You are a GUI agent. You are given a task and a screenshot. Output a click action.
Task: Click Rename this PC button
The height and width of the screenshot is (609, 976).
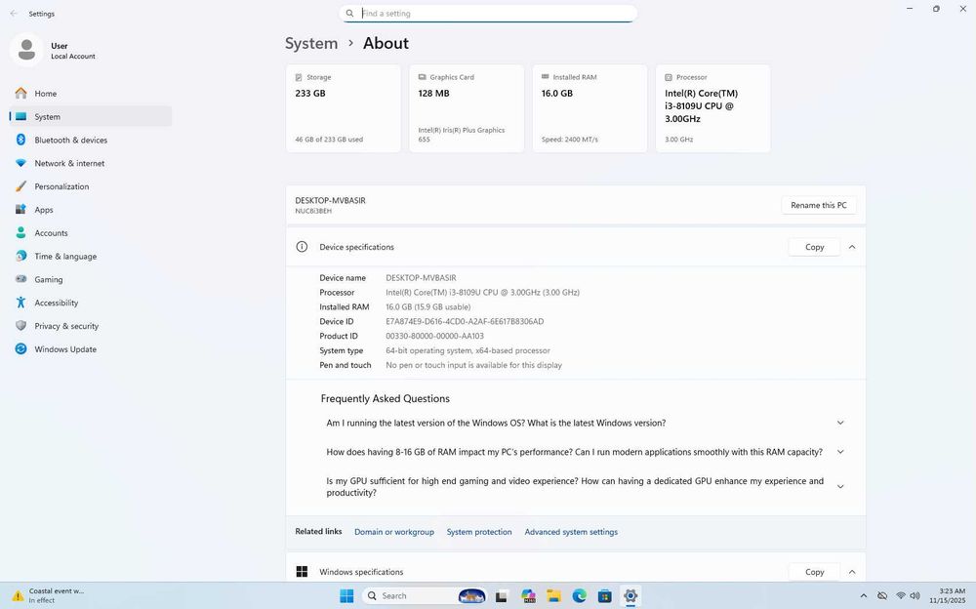(x=819, y=205)
